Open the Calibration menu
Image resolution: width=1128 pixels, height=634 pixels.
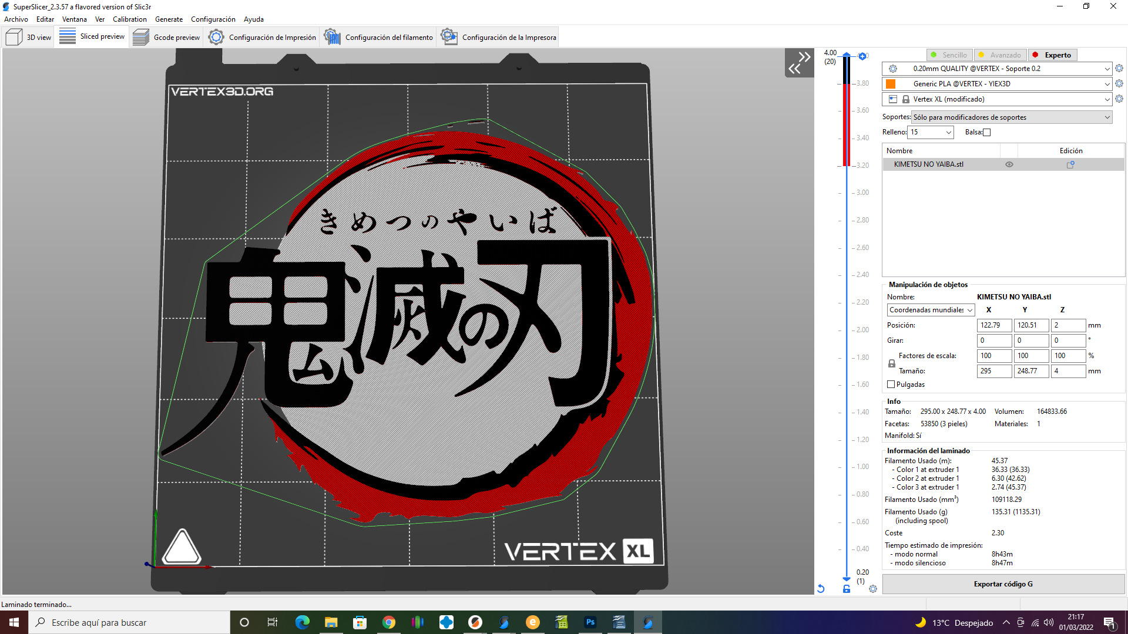point(129,19)
